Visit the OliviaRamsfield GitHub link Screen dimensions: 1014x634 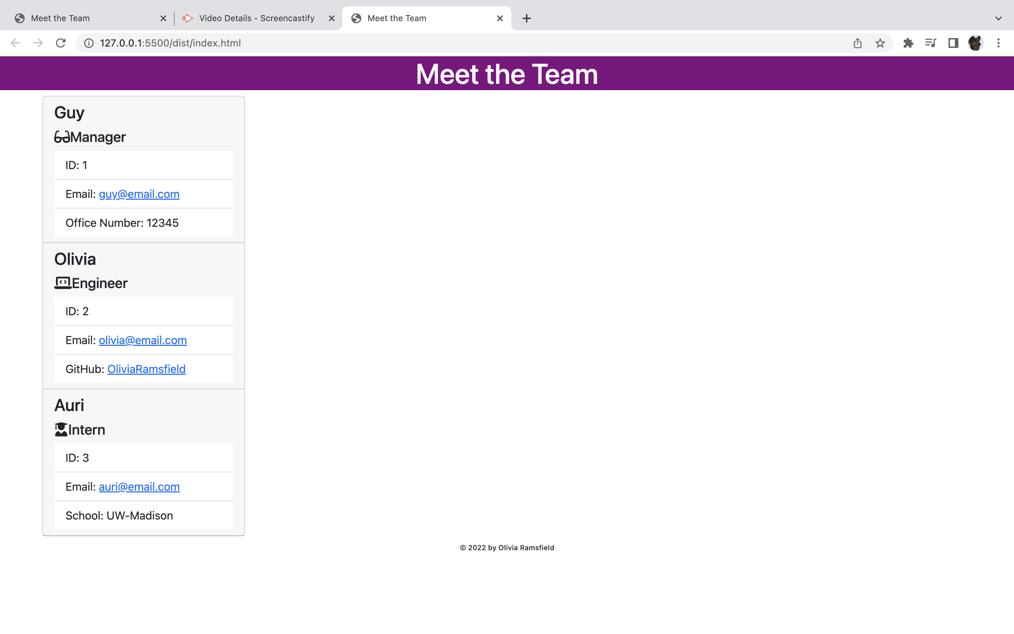tap(146, 369)
